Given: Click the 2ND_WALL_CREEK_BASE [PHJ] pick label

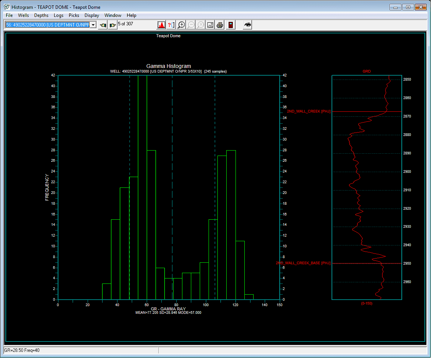Looking at the screenshot, I should (303, 263).
